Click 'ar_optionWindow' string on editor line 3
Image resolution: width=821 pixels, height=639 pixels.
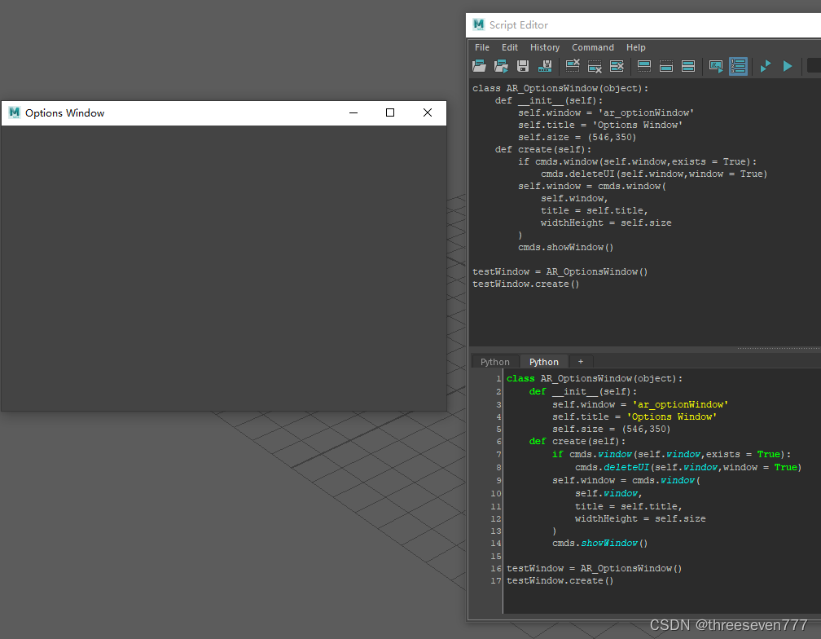(x=680, y=404)
